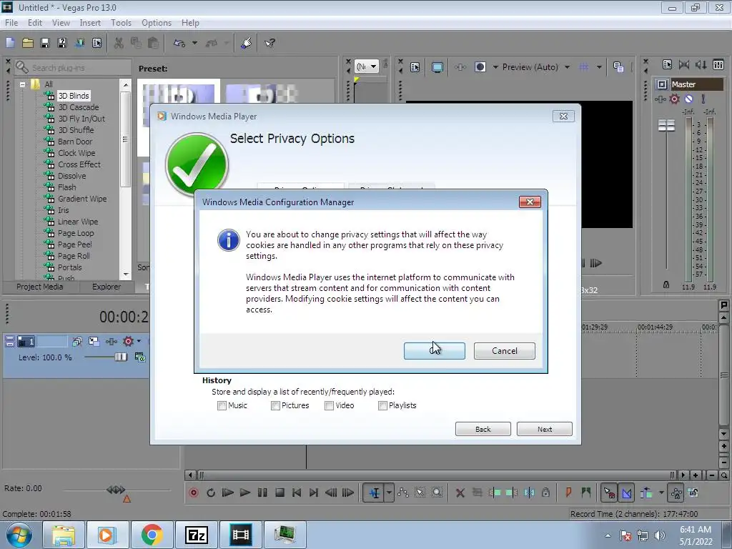The width and height of the screenshot is (732, 549).
Task: Open the Preview (Auto) quality dropdown
Action: click(536, 67)
